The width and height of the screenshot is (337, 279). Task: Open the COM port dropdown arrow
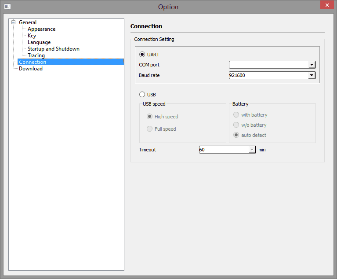(312, 65)
